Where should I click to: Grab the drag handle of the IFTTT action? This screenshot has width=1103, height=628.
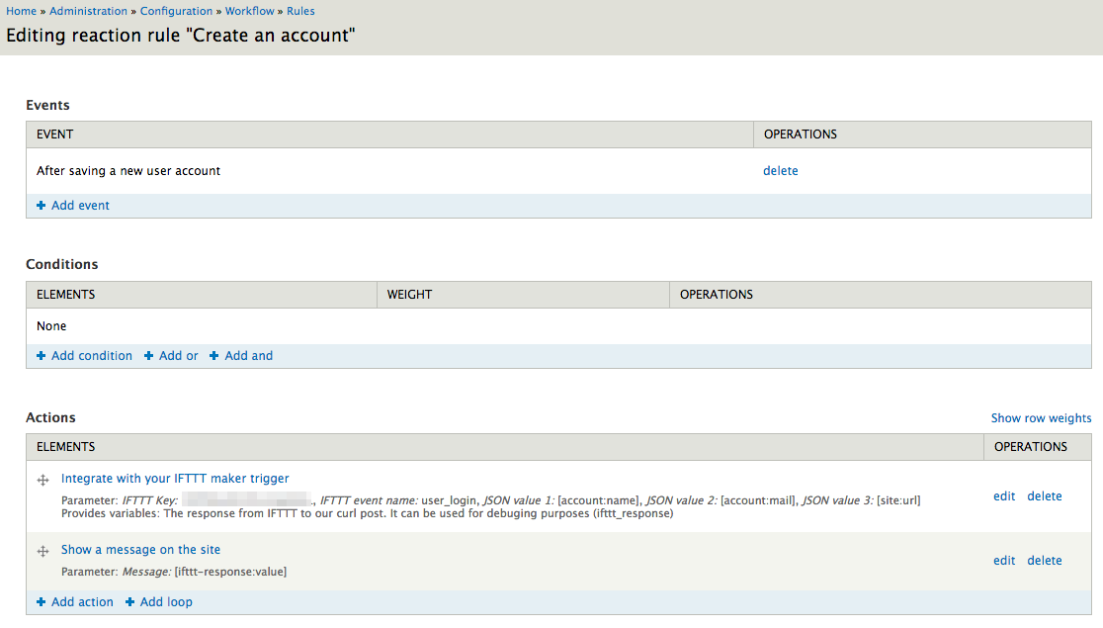(42, 481)
